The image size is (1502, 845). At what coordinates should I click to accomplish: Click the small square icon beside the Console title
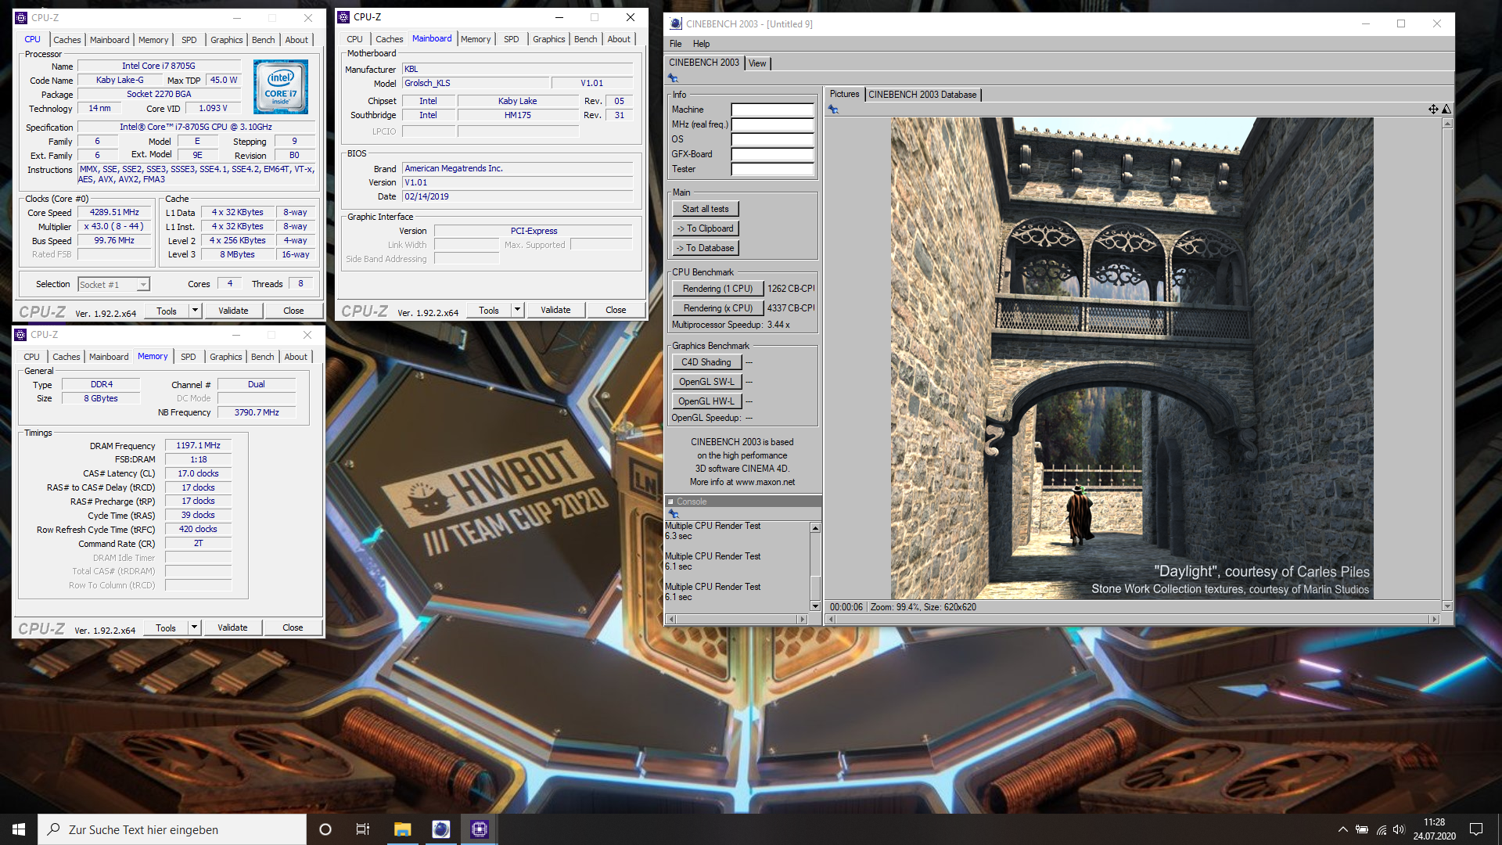click(x=670, y=502)
